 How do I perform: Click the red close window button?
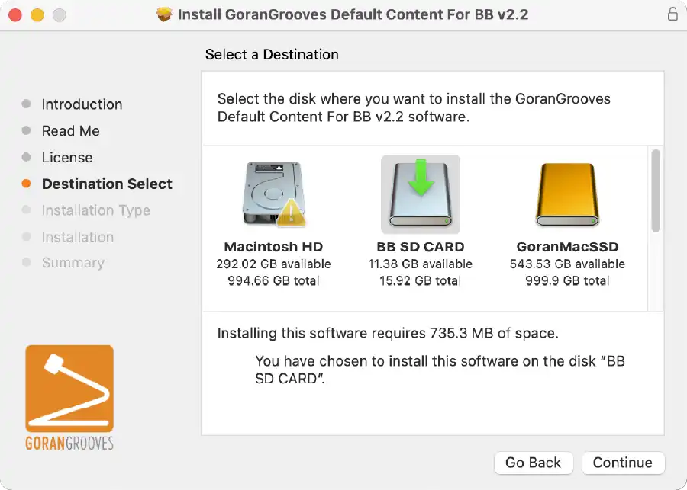15,15
